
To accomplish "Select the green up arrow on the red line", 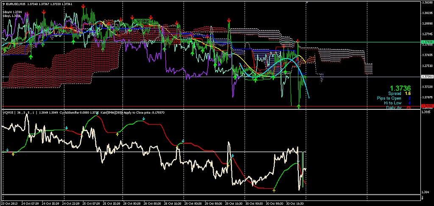I will click(299, 106).
